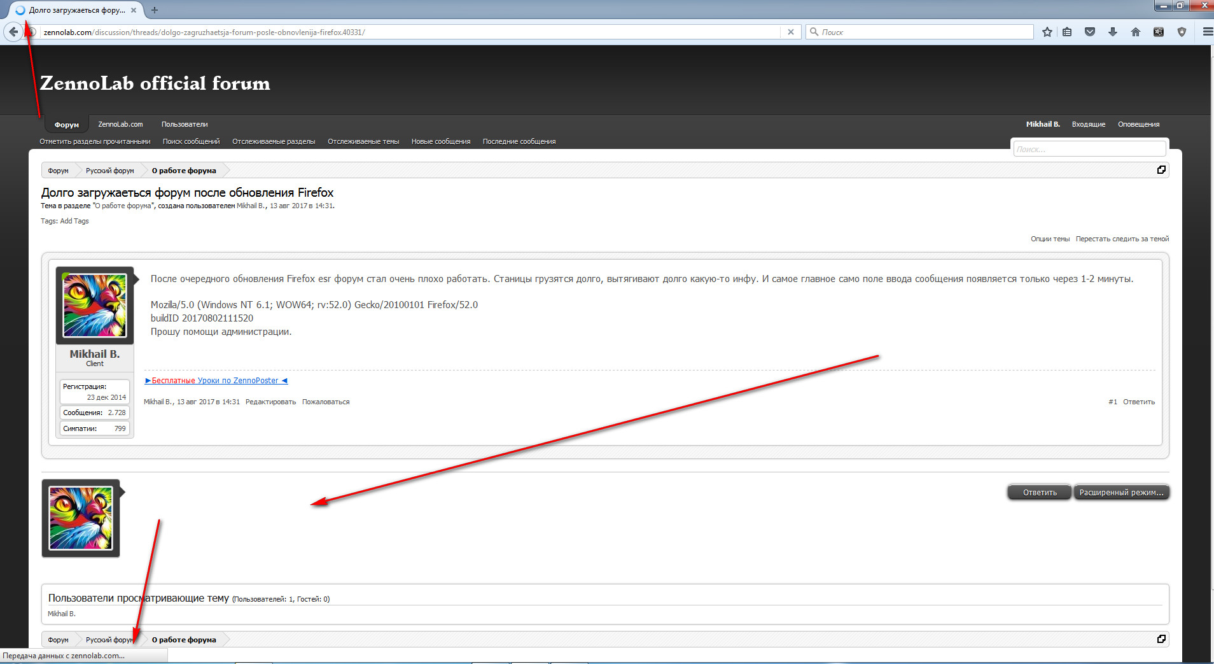This screenshot has width=1214, height=664.
Task: Click the Add Tags link
Action: [74, 221]
